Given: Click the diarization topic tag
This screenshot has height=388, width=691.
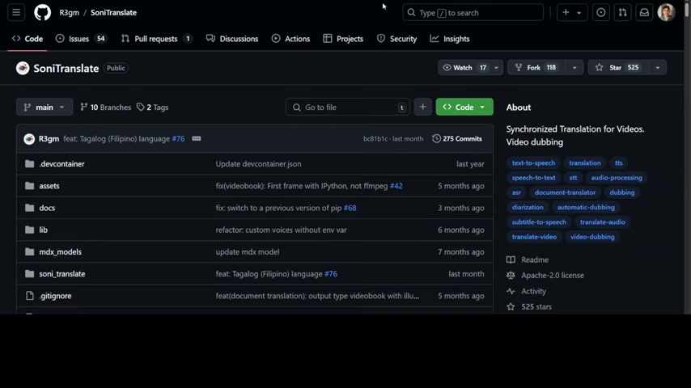Looking at the screenshot, I should pyautogui.click(x=528, y=208).
